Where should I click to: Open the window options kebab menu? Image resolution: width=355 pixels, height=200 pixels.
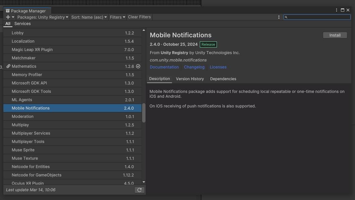pos(337,10)
